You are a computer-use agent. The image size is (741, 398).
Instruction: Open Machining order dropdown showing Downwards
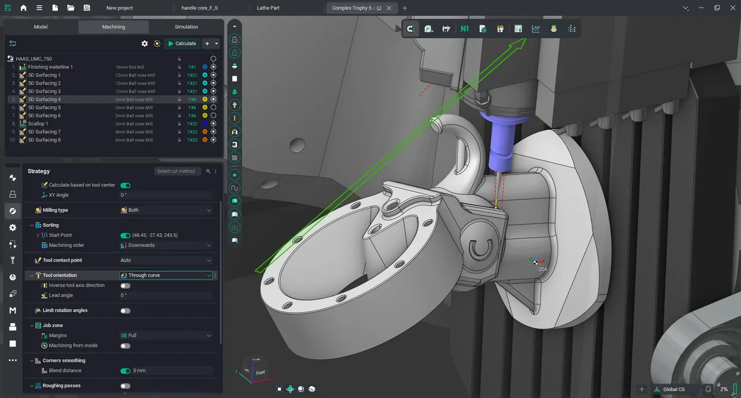[x=166, y=245]
